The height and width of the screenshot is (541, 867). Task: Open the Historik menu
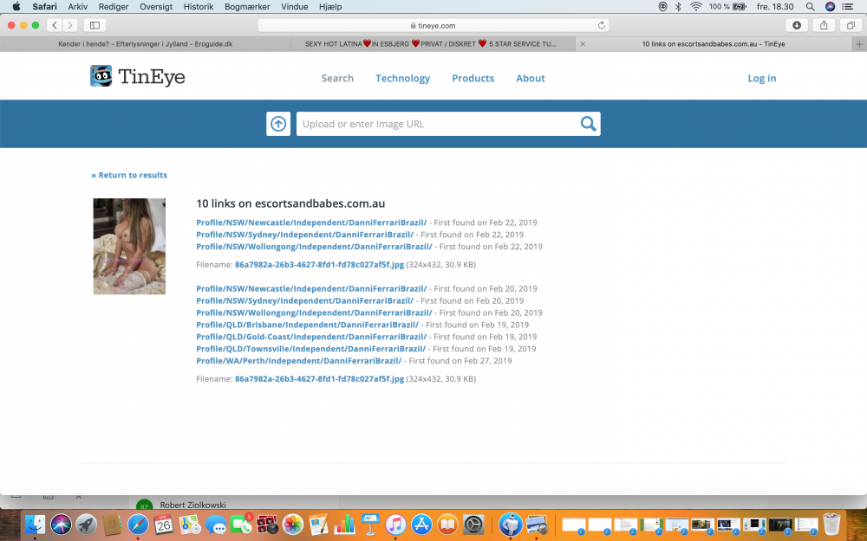pyautogui.click(x=199, y=7)
